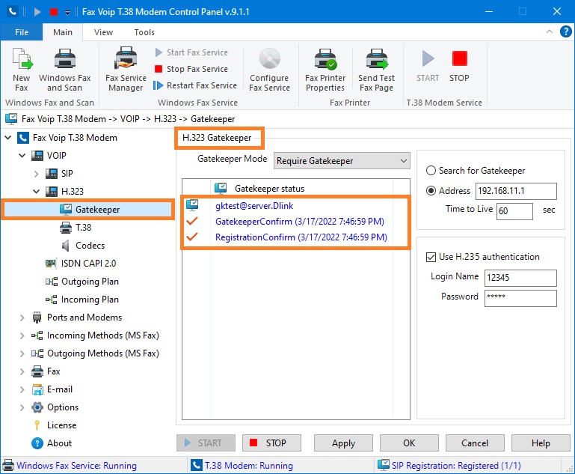This screenshot has height=474, width=575.
Task: Click ribbon START for T.38 Modem Service
Action: (428, 66)
